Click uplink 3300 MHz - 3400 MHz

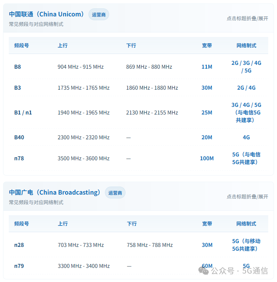[84, 266]
